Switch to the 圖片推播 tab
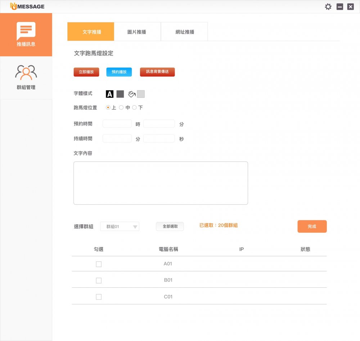Viewport: 360px width, 341px height. click(137, 32)
